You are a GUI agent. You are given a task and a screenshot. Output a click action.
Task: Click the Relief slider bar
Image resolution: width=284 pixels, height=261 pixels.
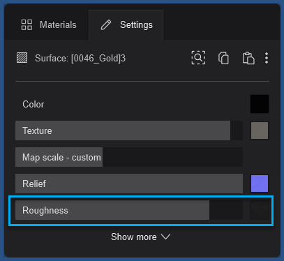tap(129, 184)
